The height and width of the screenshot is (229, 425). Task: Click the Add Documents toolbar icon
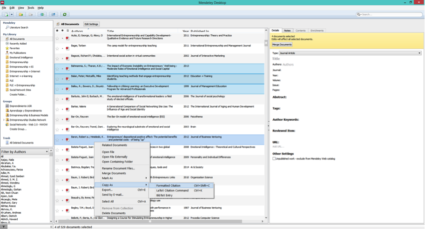6,14
